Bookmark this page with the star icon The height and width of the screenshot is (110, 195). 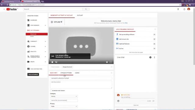tap(180, 5)
